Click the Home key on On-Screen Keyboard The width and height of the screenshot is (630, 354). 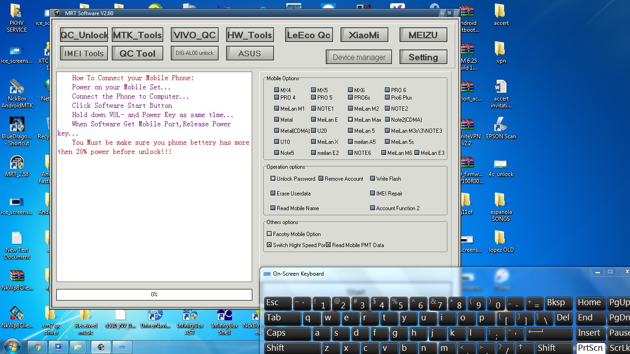tap(590, 303)
